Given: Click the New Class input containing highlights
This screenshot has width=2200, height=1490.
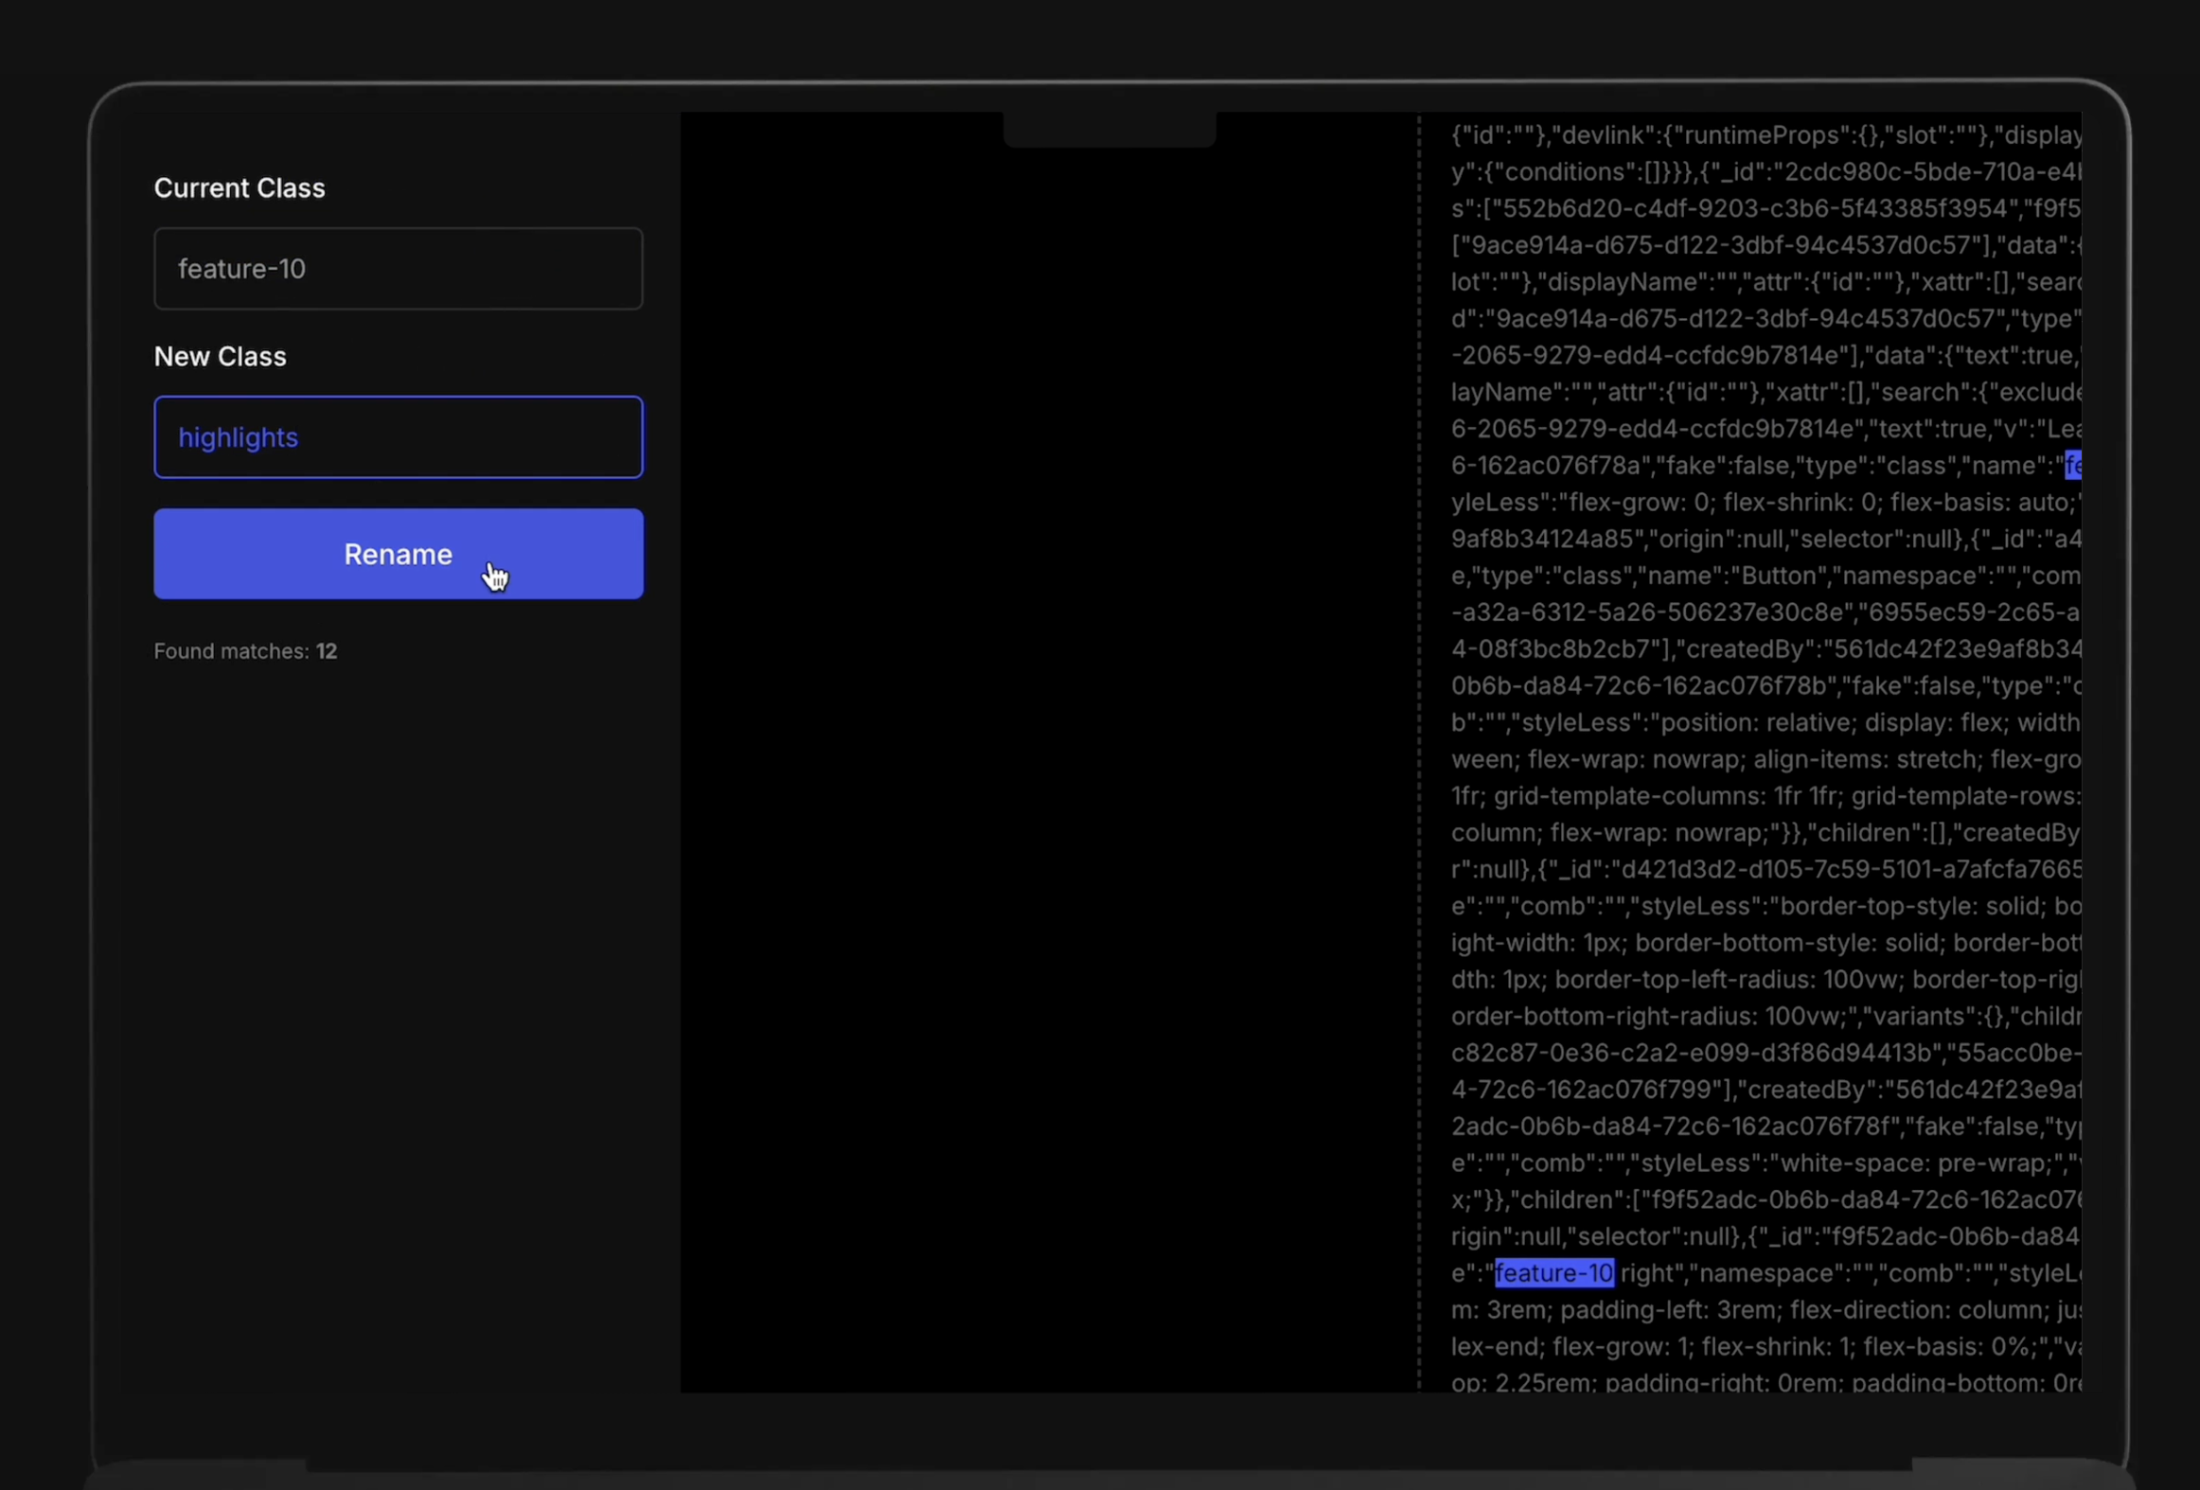Looking at the screenshot, I should click(398, 437).
